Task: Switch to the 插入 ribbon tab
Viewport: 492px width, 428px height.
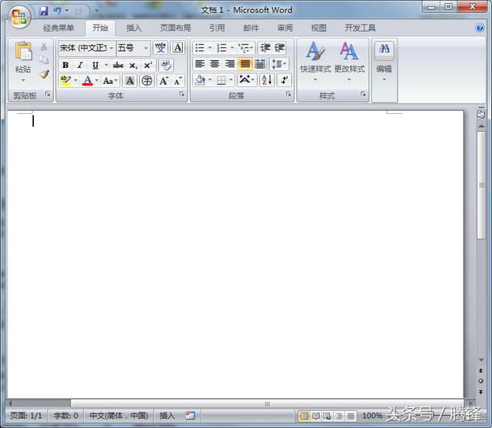Action: pyautogui.click(x=134, y=28)
